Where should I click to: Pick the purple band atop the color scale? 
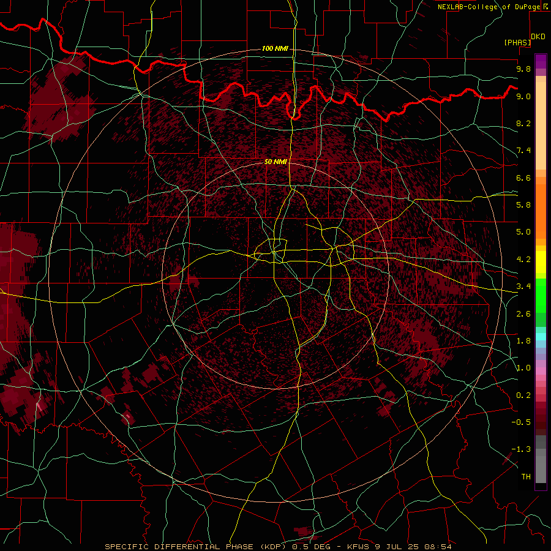[541, 61]
